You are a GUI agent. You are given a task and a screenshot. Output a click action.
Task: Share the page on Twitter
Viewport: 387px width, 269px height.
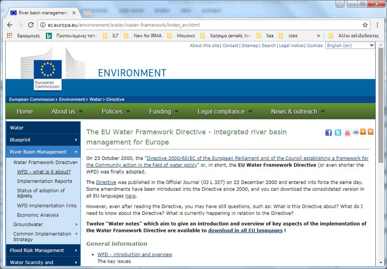[x=338, y=133]
